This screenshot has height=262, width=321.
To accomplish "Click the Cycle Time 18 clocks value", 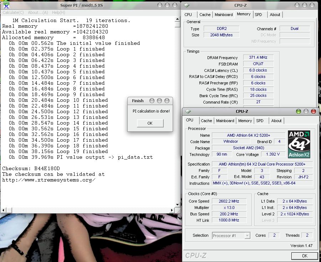I will coord(258,89).
